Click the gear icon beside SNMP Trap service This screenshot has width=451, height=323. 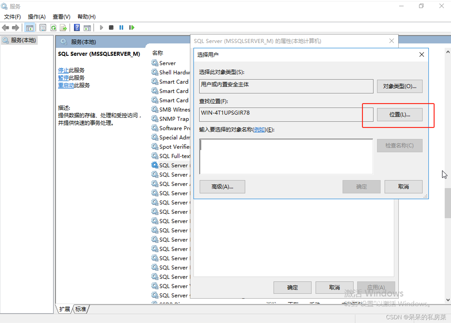click(155, 119)
